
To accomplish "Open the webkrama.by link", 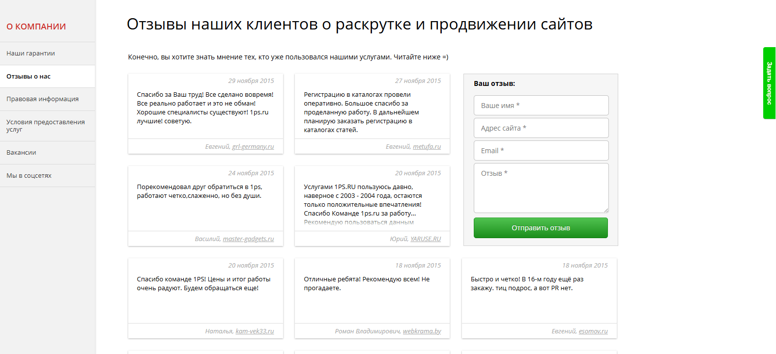I will 422,331.
